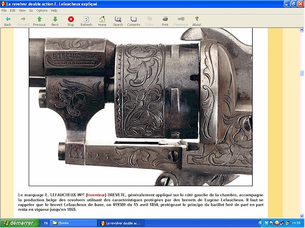Click the ebook title bar app icon
This screenshot has width=305, height=228.
[3, 4]
